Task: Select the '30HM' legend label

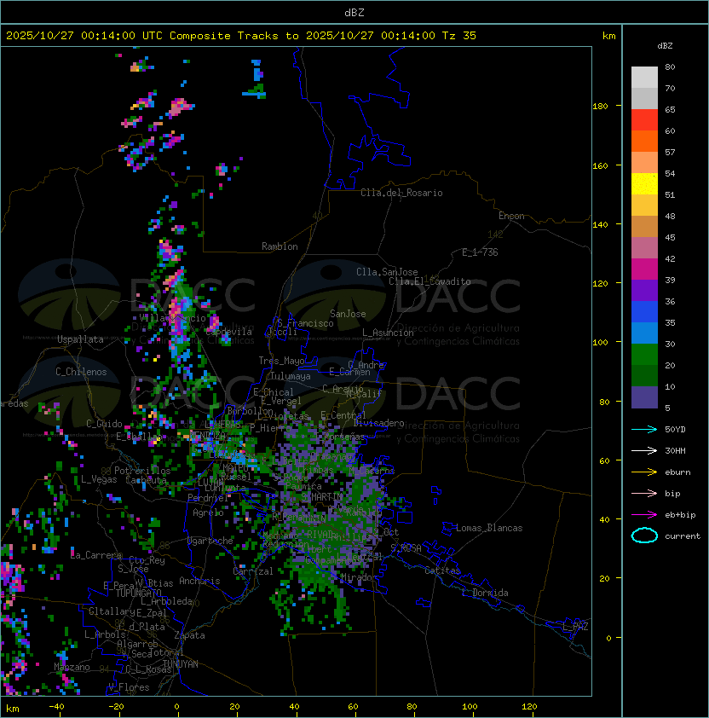Action: click(x=675, y=451)
